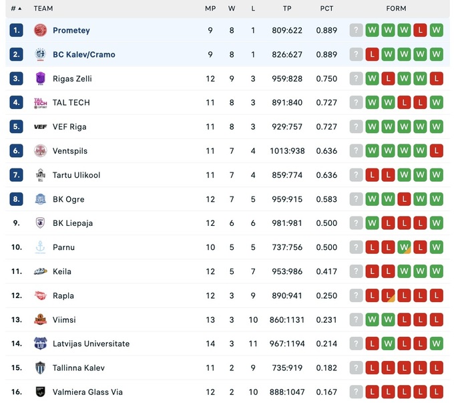Click the rank 1 position badge
Viewport: 454px width, 403px height.
(x=16, y=30)
